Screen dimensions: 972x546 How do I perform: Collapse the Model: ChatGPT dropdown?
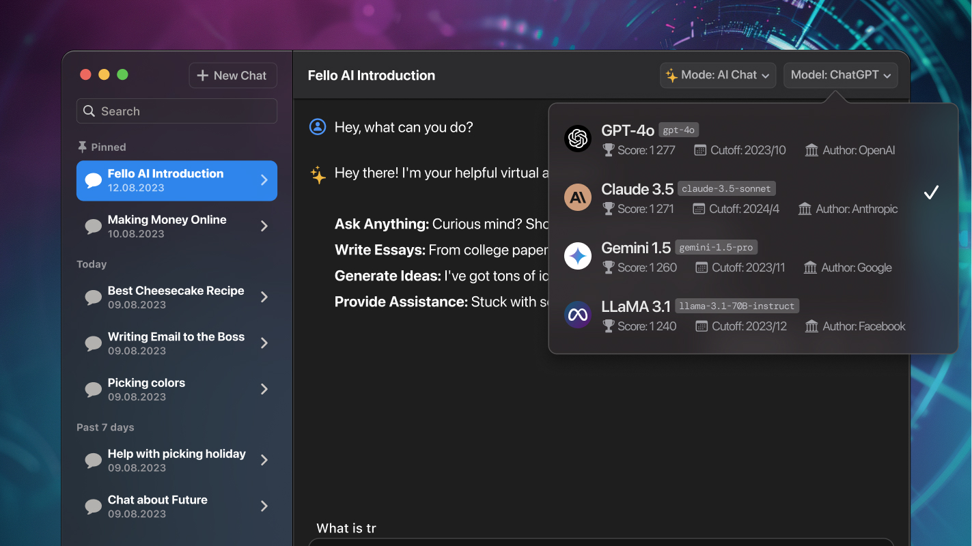pyautogui.click(x=841, y=75)
